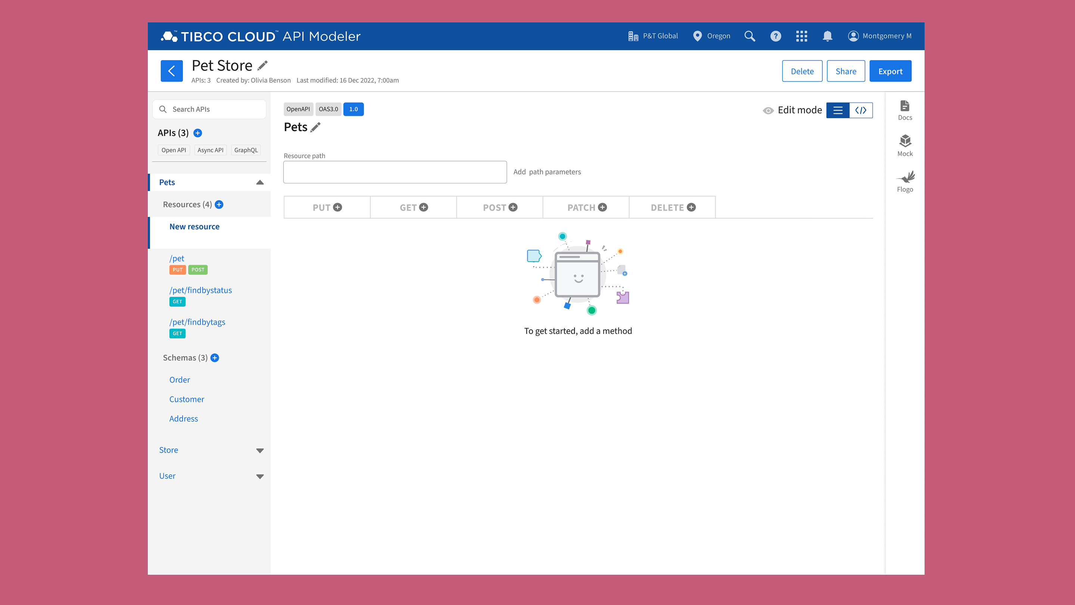
Task: Add a GET method to the new resource
Action: [x=424, y=207]
